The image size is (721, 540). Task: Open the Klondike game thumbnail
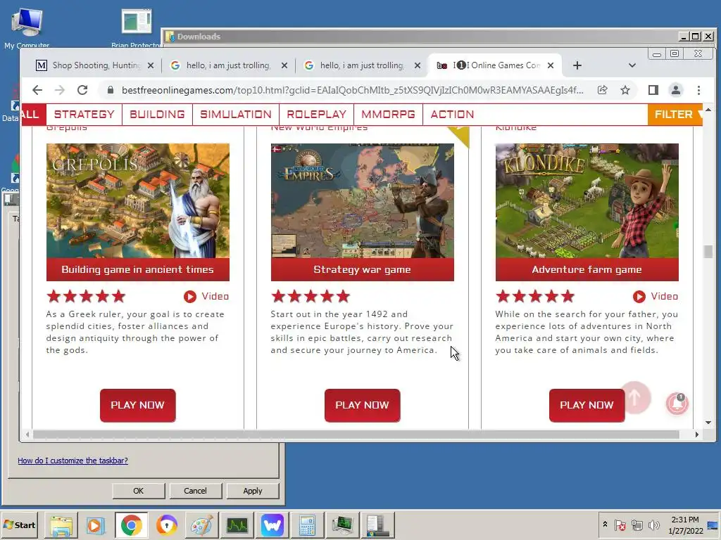(x=587, y=200)
